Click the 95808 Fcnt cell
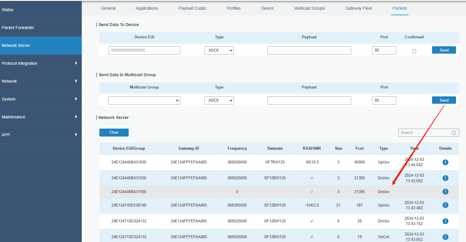The width and height of the screenshot is (466, 242). pos(360,162)
